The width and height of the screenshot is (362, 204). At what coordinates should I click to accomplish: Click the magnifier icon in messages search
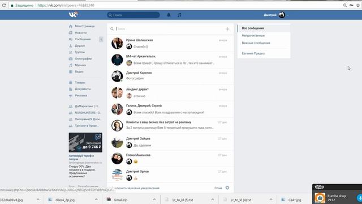[x=112, y=29]
